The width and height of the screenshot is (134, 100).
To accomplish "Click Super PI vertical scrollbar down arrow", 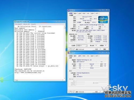I will (x=65, y=78).
